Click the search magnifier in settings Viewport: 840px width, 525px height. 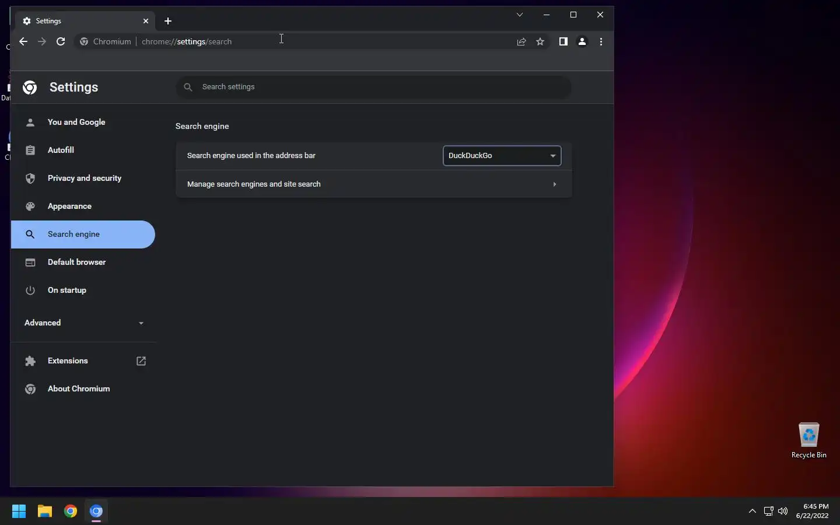(188, 87)
